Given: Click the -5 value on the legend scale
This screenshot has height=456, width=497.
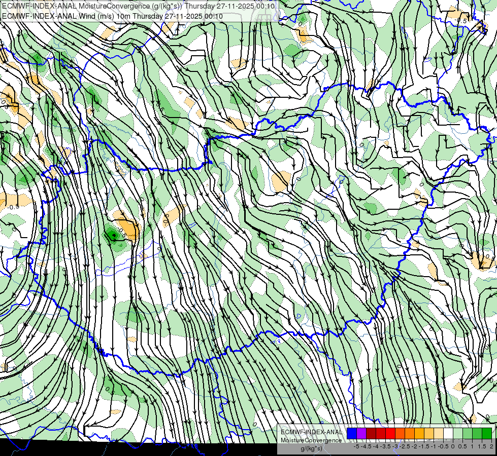Looking at the screenshot, I should (x=356, y=446).
